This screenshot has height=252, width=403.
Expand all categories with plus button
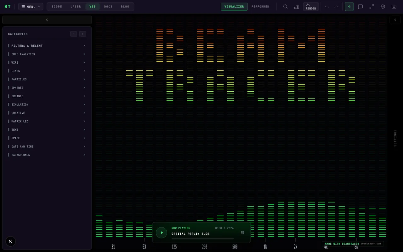pyautogui.click(x=82, y=34)
